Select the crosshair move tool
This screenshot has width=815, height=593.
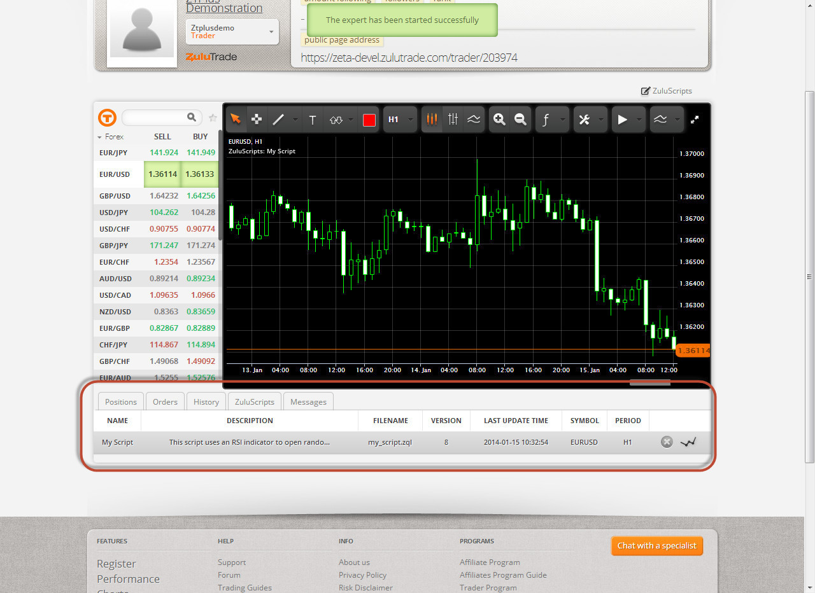coord(257,120)
